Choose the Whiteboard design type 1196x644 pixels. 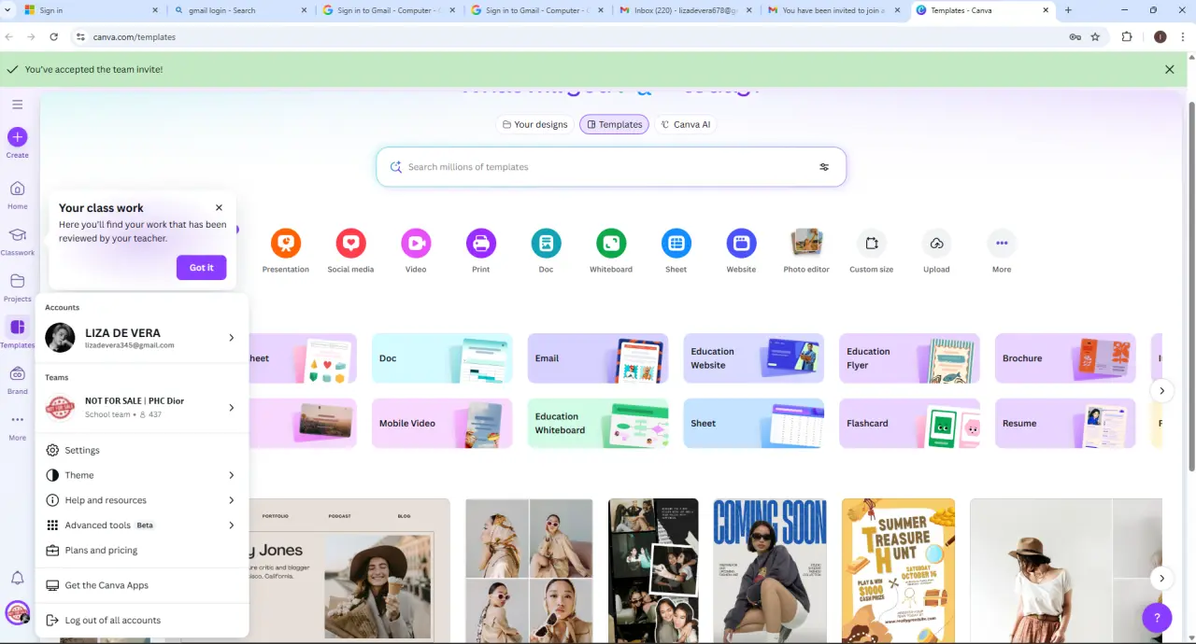tap(611, 251)
